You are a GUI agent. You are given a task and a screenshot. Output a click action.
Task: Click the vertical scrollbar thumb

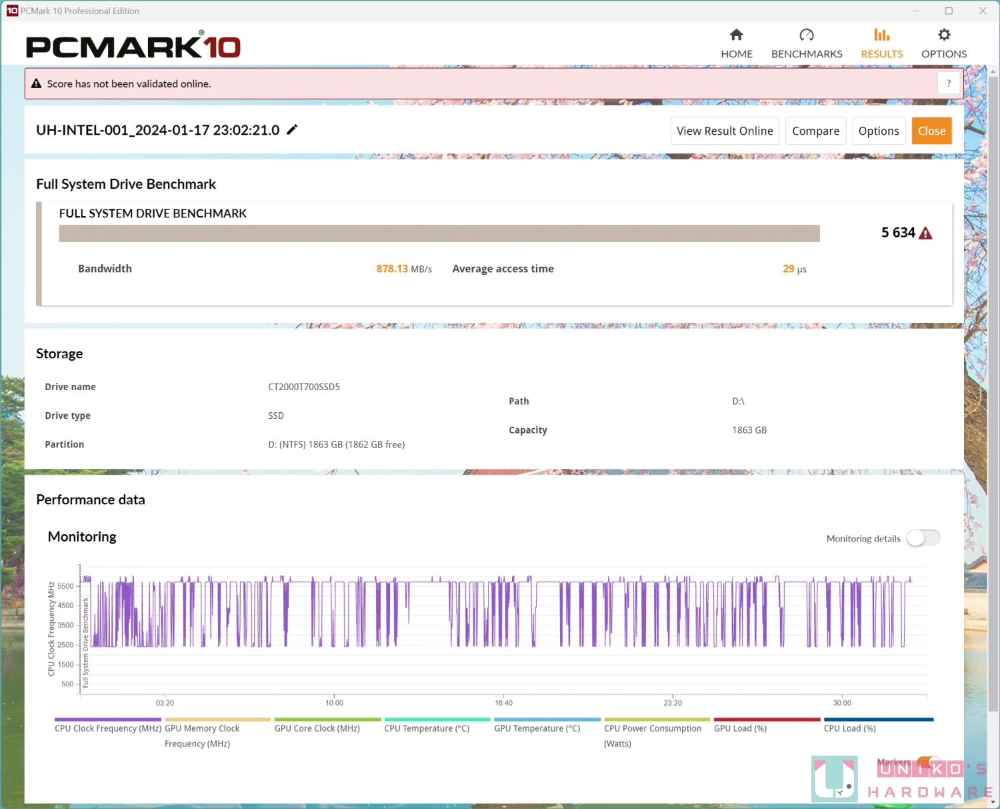click(x=993, y=393)
